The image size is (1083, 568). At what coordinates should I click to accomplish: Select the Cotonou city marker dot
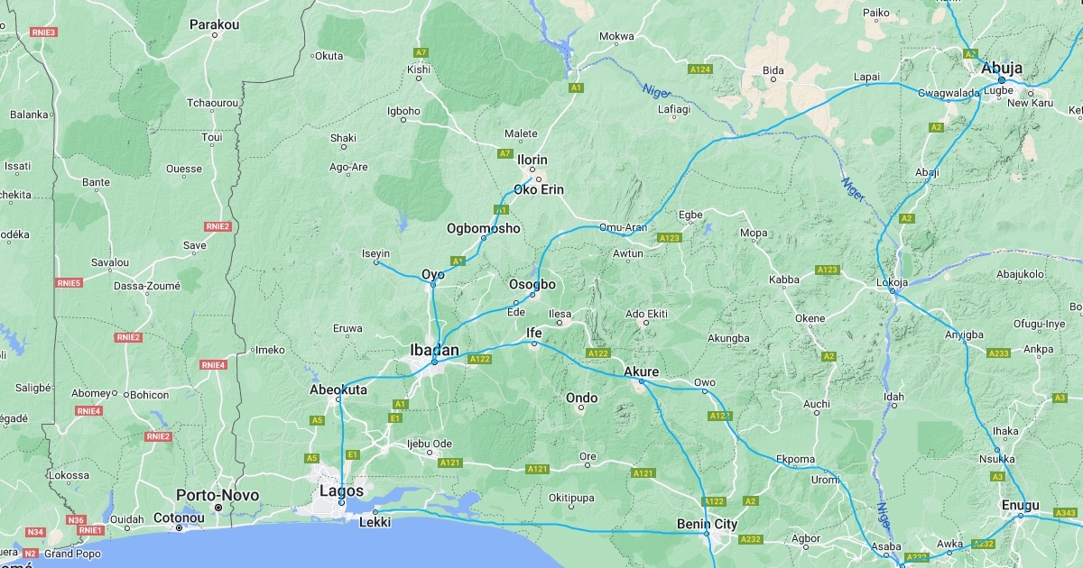tap(180, 527)
